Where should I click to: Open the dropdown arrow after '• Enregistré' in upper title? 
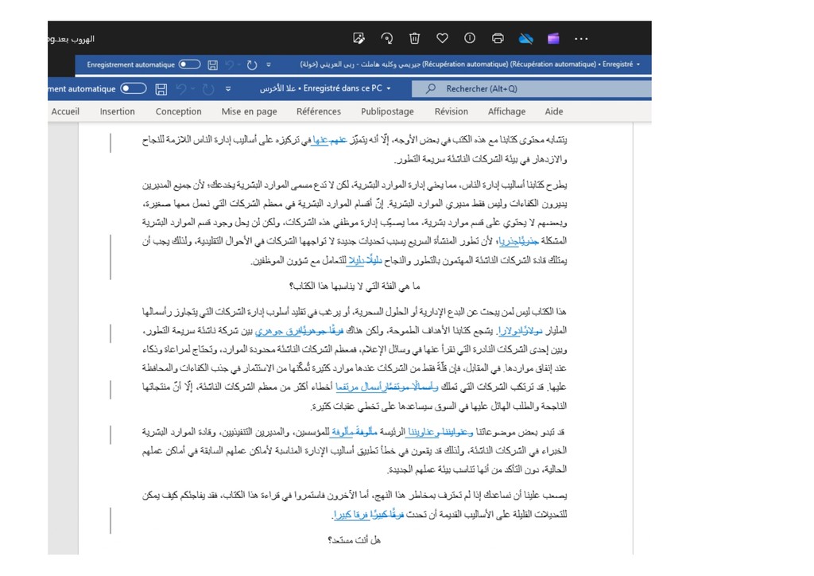pos(638,64)
